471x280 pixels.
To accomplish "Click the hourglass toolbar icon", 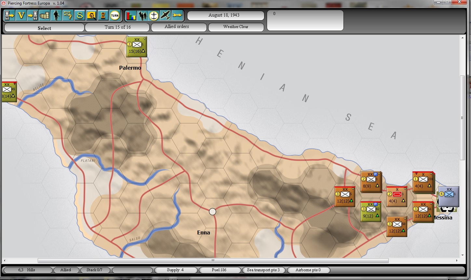I will (x=103, y=15).
